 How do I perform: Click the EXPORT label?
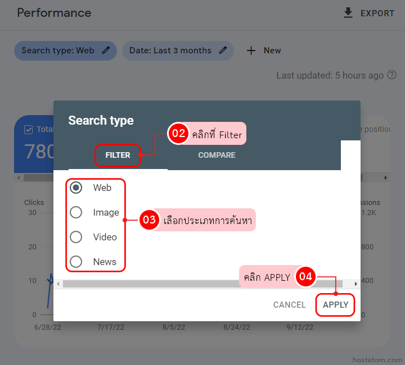point(377,13)
